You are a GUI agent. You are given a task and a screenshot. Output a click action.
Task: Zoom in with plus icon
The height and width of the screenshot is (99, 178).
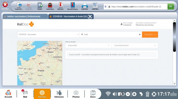point(134,94)
